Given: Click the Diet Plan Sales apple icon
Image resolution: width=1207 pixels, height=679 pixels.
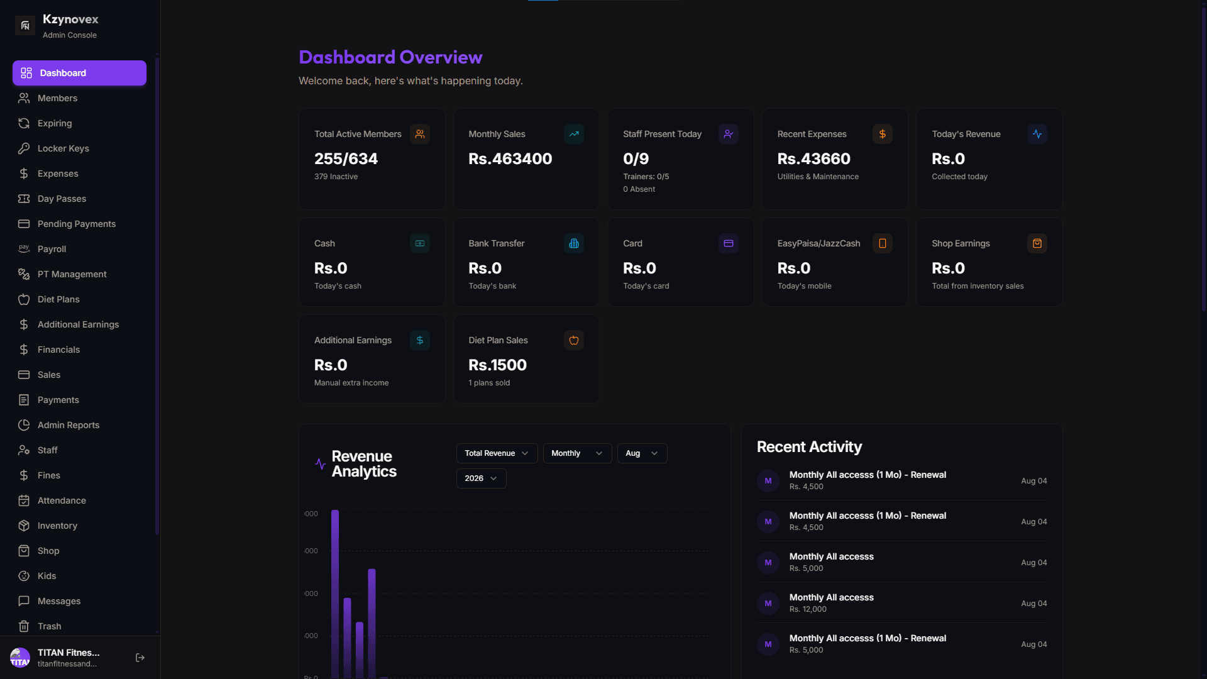Looking at the screenshot, I should coord(574,340).
